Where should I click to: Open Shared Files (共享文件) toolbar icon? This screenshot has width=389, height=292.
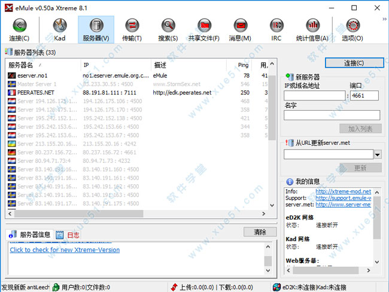coord(204,25)
